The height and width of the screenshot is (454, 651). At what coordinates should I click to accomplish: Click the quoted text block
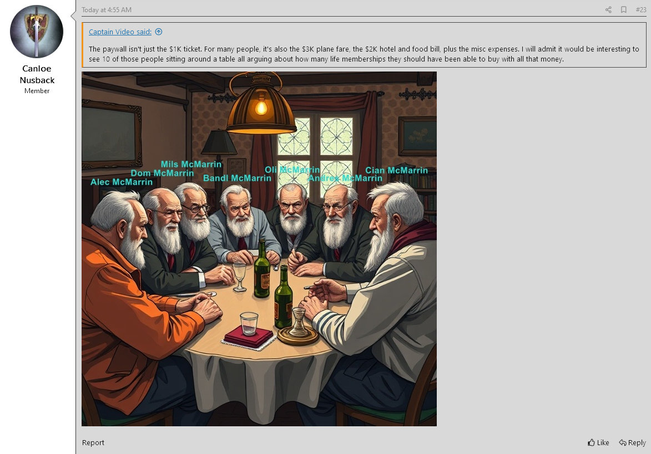point(364,45)
